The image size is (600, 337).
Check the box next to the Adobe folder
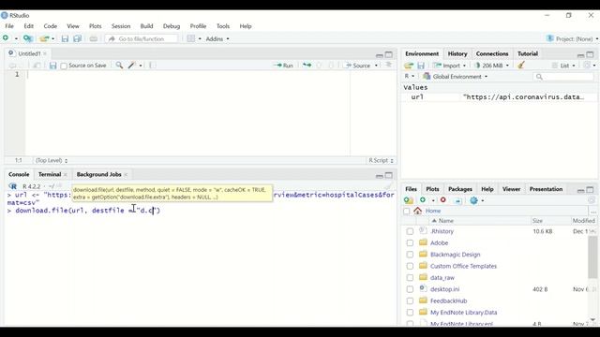[x=410, y=242]
